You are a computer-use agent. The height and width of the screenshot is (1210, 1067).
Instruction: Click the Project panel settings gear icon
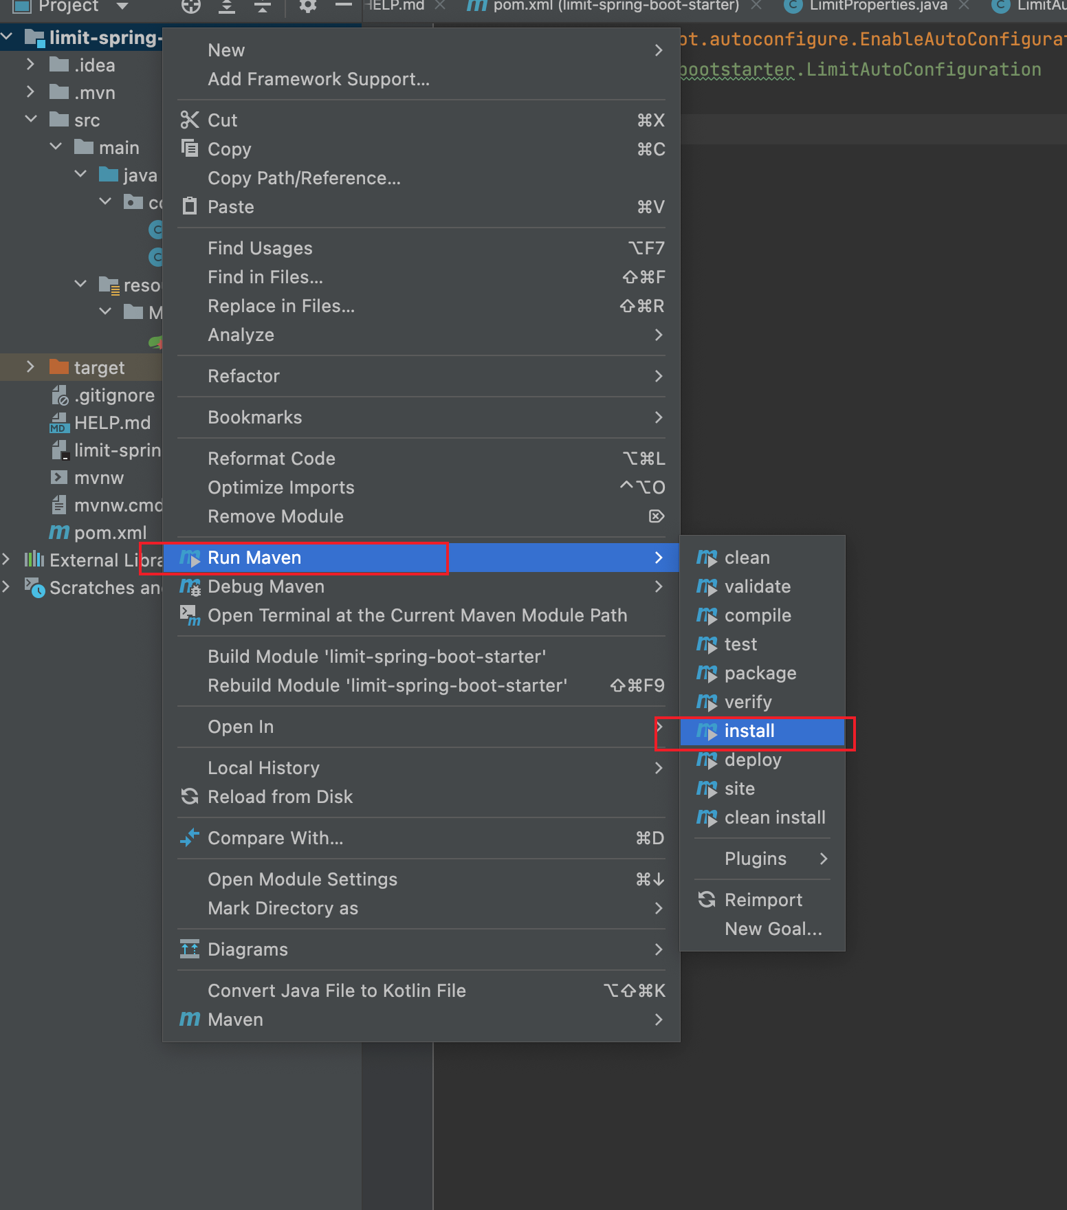pos(307,5)
